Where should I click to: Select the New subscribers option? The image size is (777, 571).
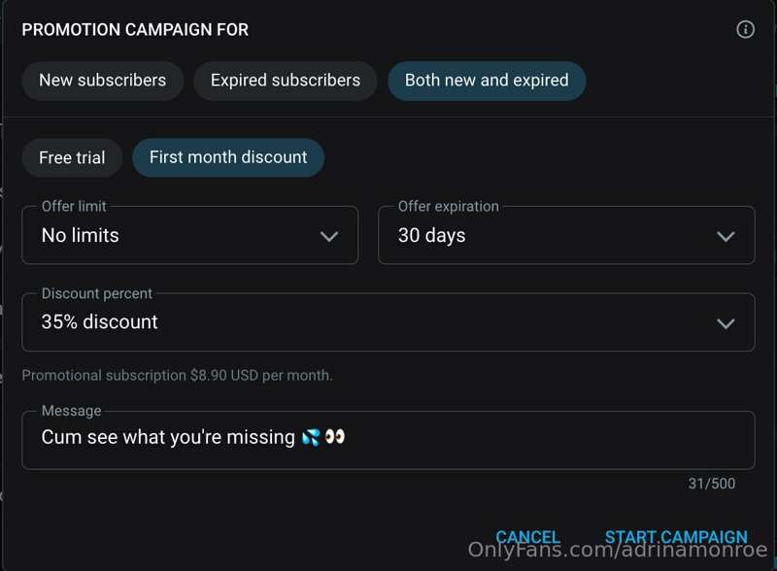[x=103, y=81]
